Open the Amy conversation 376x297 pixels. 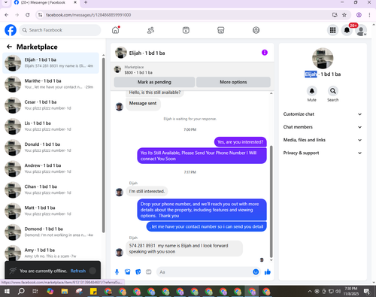point(51,253)
